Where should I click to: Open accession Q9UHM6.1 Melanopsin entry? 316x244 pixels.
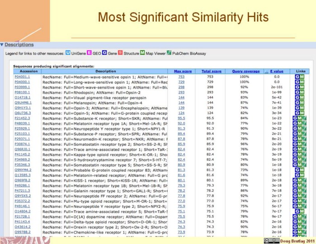coord(23,102)
